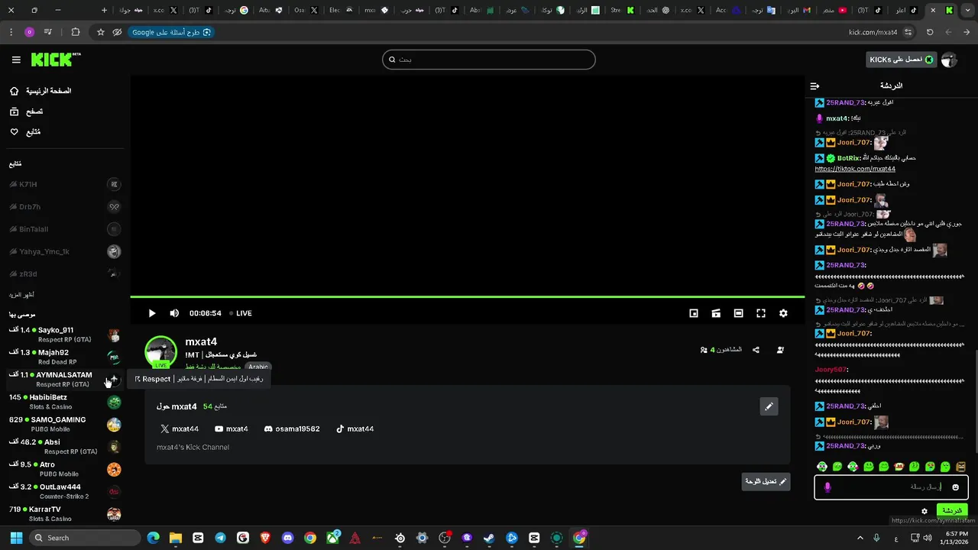This screenshot has height=550, width=978.
Task: Click the Kick search field
Action: tap(489, 60)
